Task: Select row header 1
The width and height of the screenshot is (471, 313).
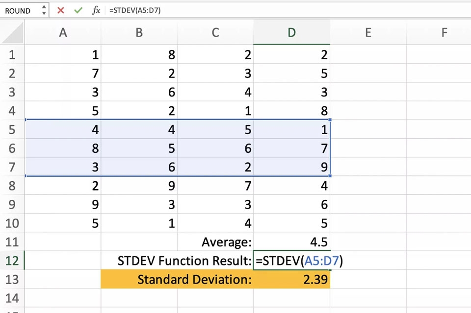Action: coord(12,55)
